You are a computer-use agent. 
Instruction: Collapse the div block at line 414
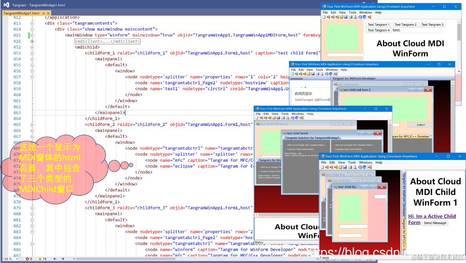pos(32,29)
